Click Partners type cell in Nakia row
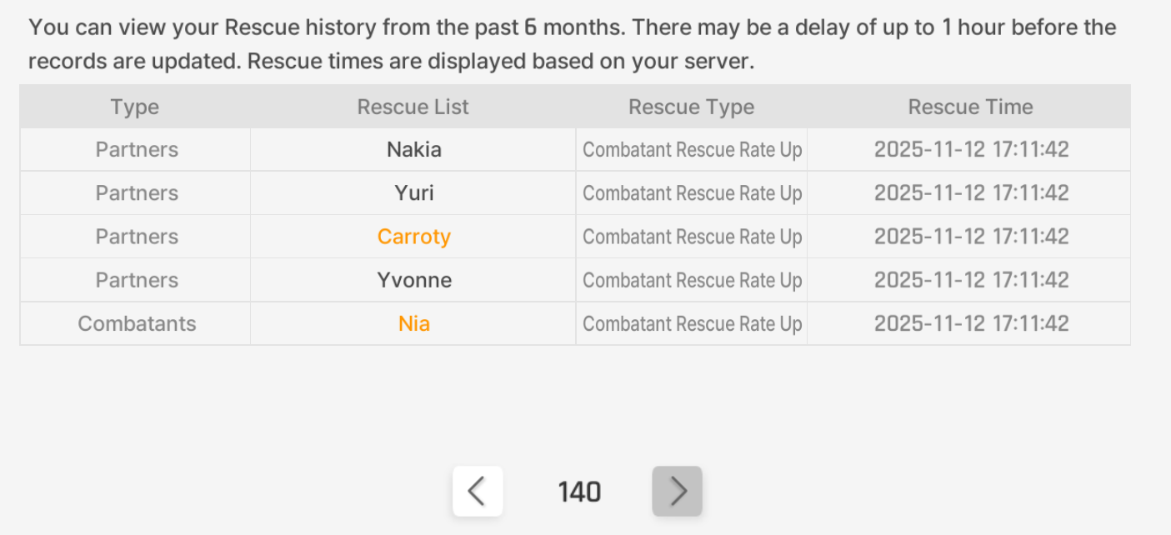This screenshot has height=535, width=1171. coord(137,150)
